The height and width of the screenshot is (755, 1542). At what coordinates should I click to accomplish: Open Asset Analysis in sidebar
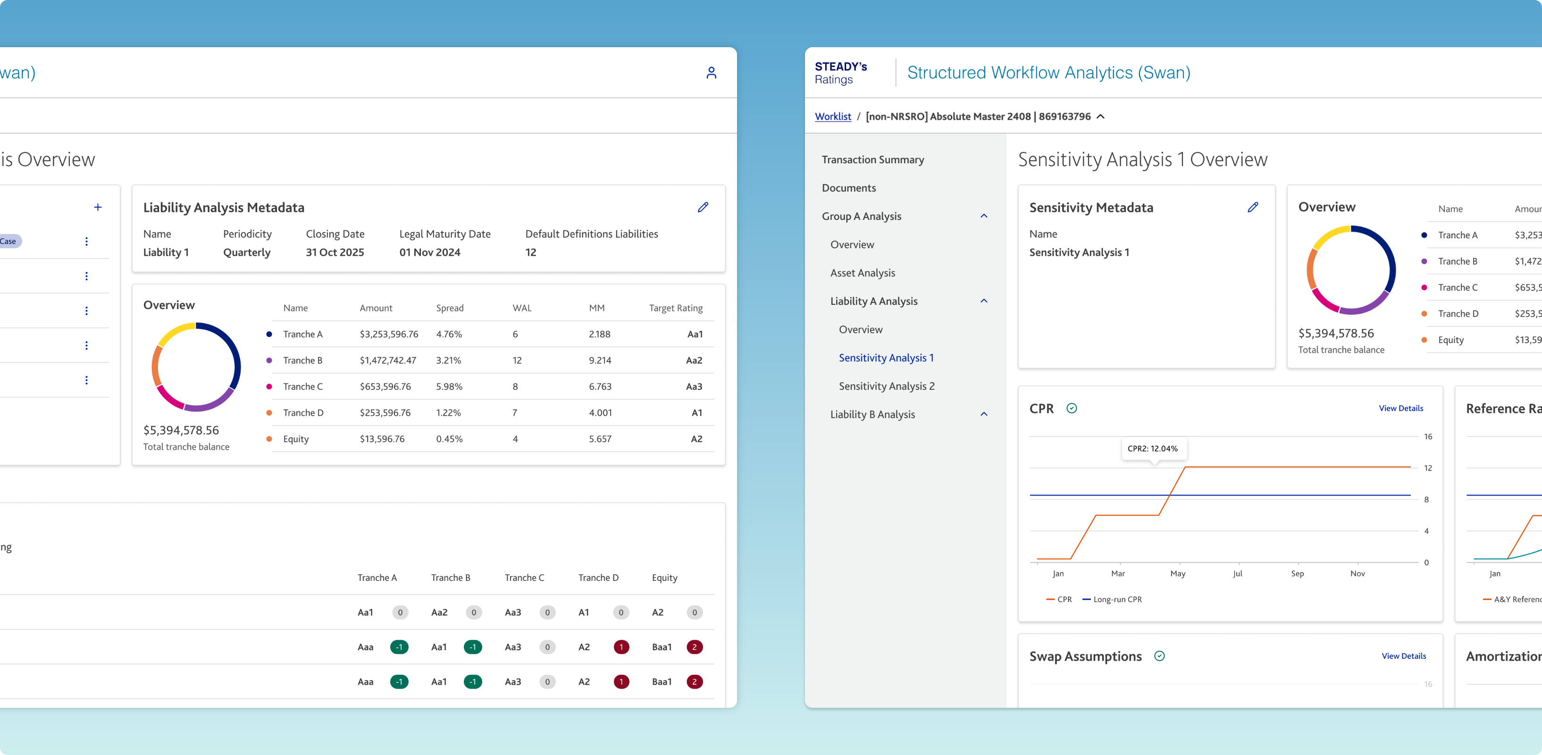click(x=862, y=273)
